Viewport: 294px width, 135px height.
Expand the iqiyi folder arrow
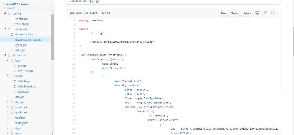8,128
